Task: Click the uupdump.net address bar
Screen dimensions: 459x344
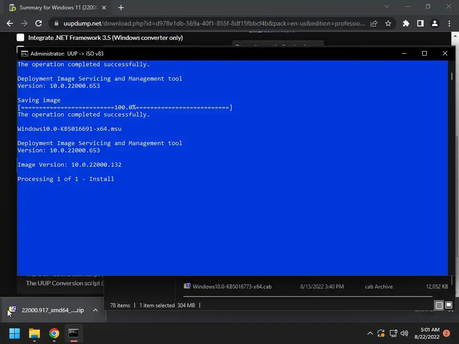Action: click(x=214, y=23)
